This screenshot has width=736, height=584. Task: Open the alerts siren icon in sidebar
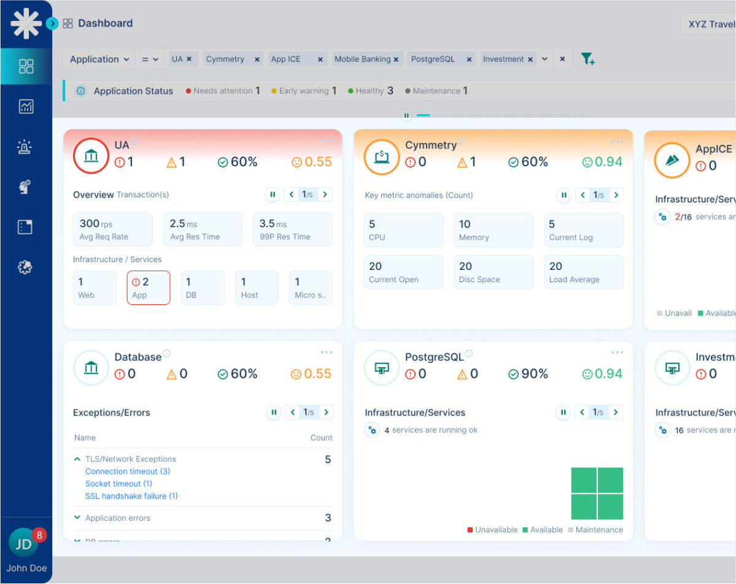coord(26,147)
